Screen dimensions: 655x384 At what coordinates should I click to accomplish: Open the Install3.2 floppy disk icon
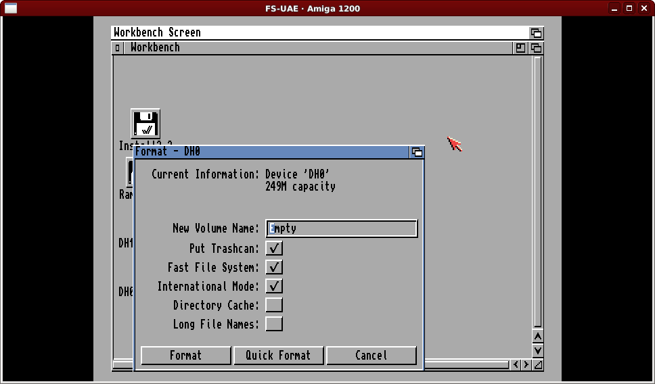pos(145,124)
